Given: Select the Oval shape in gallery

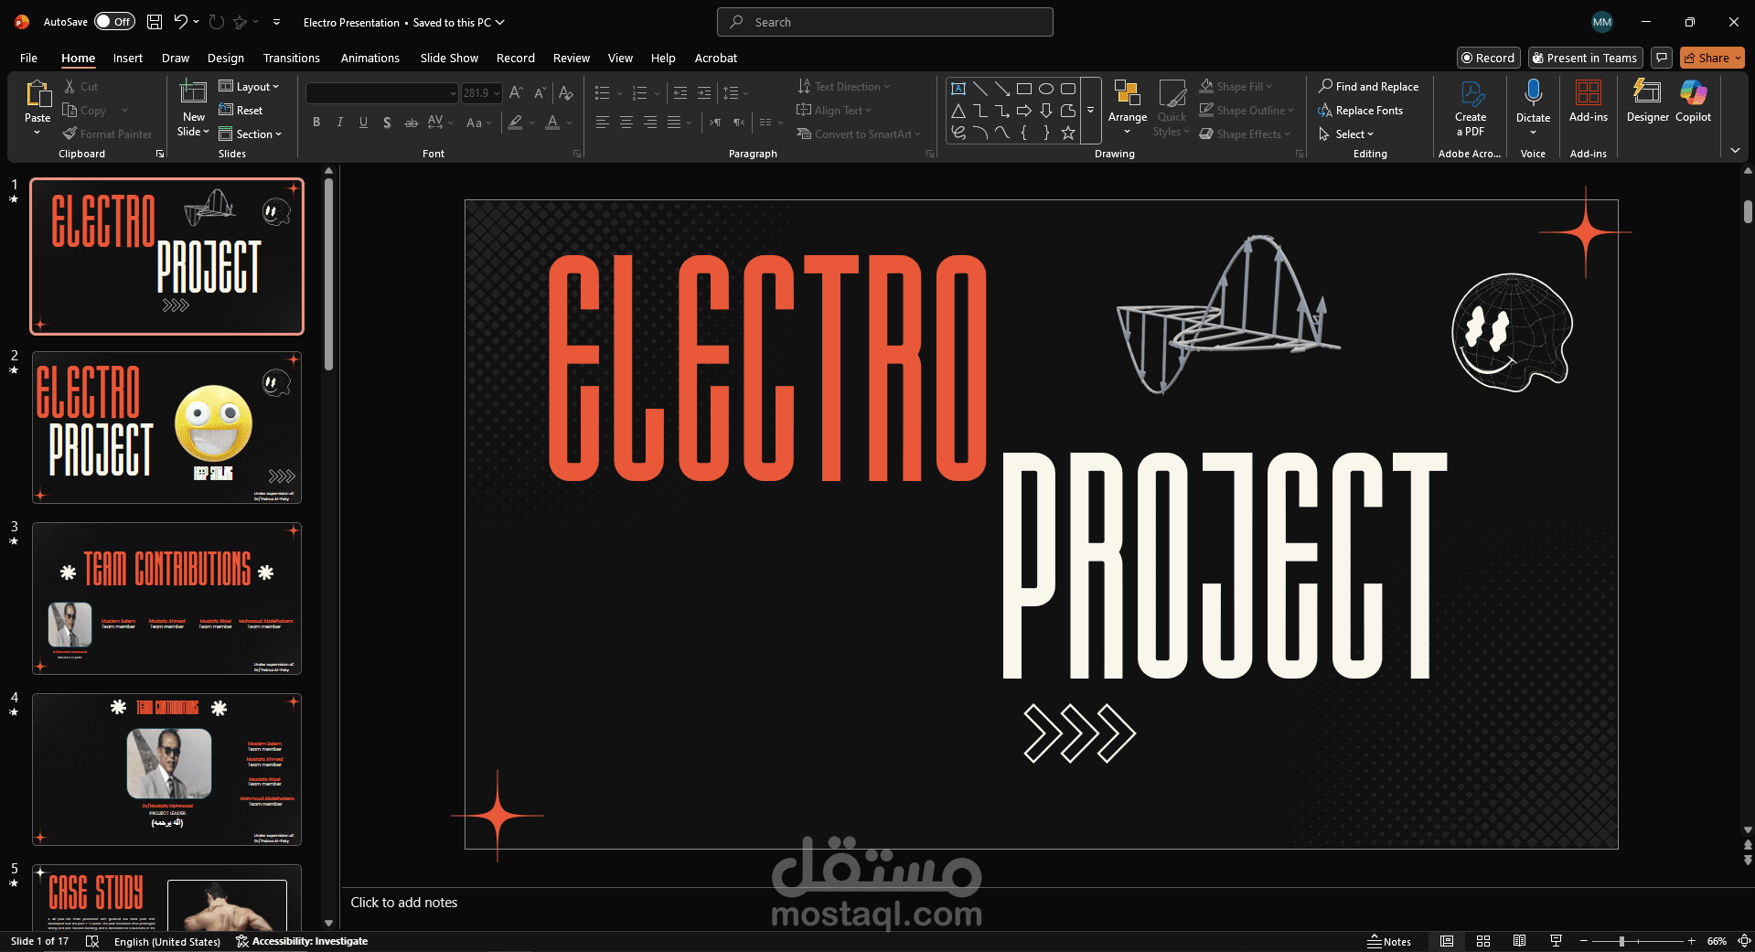Looking at the screenshot, I should [x=1046, y=89].
